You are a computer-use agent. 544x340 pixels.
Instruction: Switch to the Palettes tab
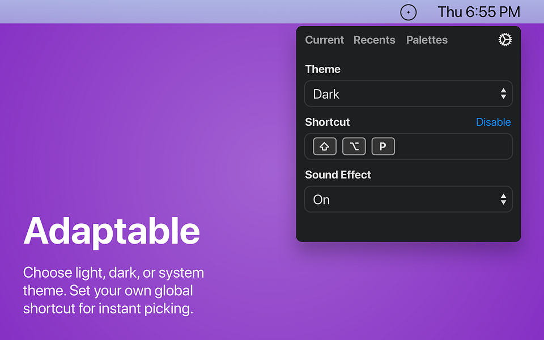[427, 40]
